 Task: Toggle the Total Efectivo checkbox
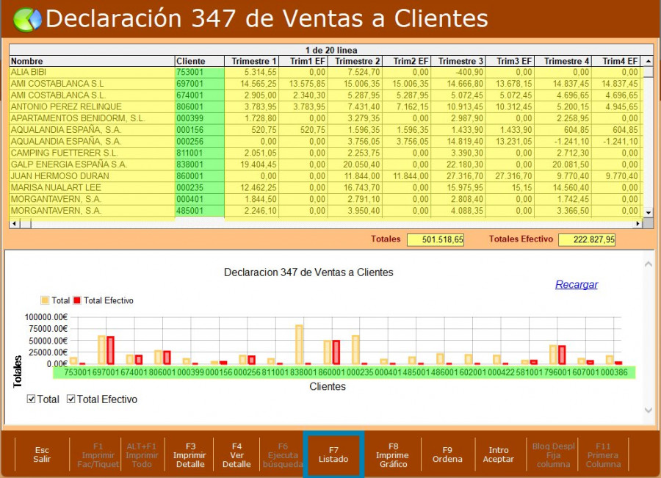[x=71, y=399]
